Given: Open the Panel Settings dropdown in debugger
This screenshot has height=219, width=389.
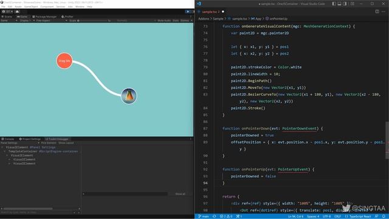Looking at the screenshot, I should coord(20,143).
